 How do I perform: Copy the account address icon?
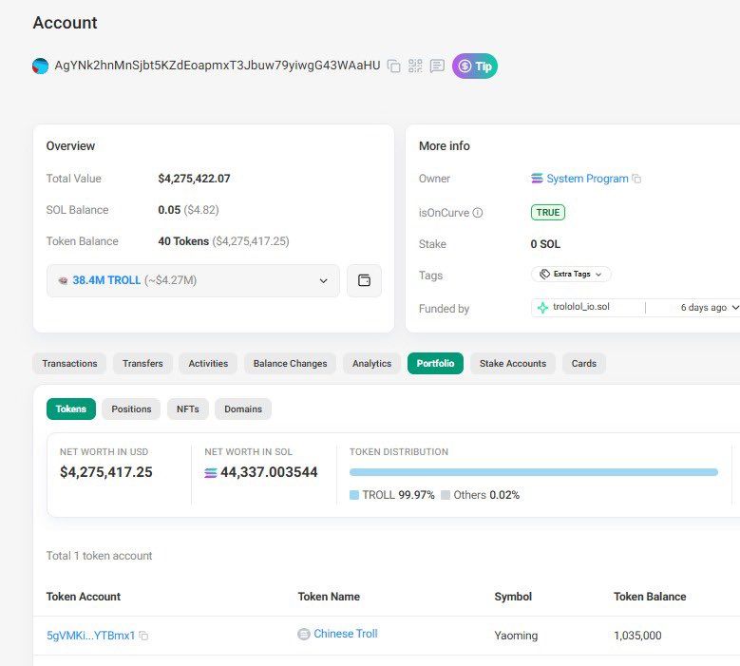(x=393, y=66)
